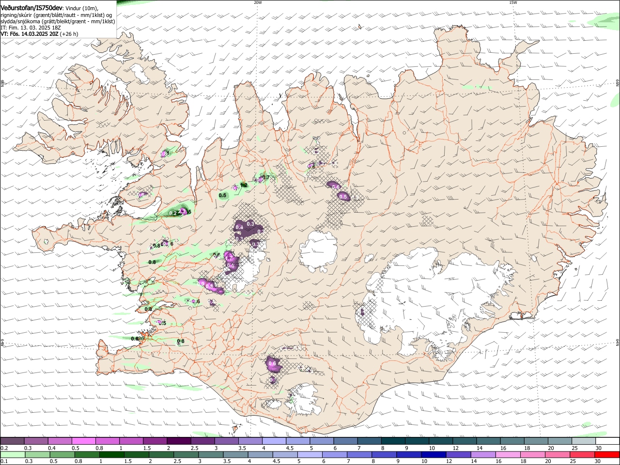
Task: Click the 20W longitude label at the top
Action: (258, 2)
